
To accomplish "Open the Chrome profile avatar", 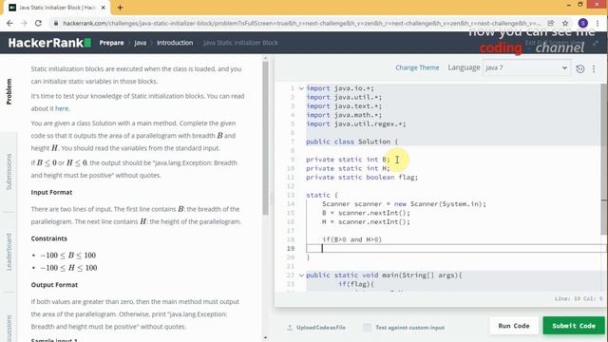I will [x=582, y=23].
